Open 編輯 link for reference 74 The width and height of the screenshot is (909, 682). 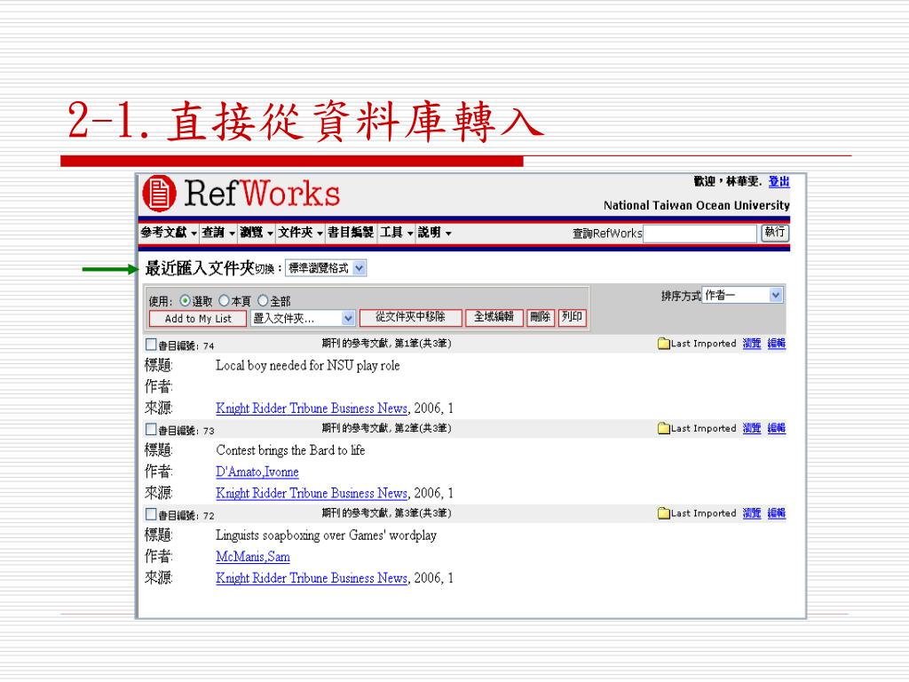pos(776,344)
